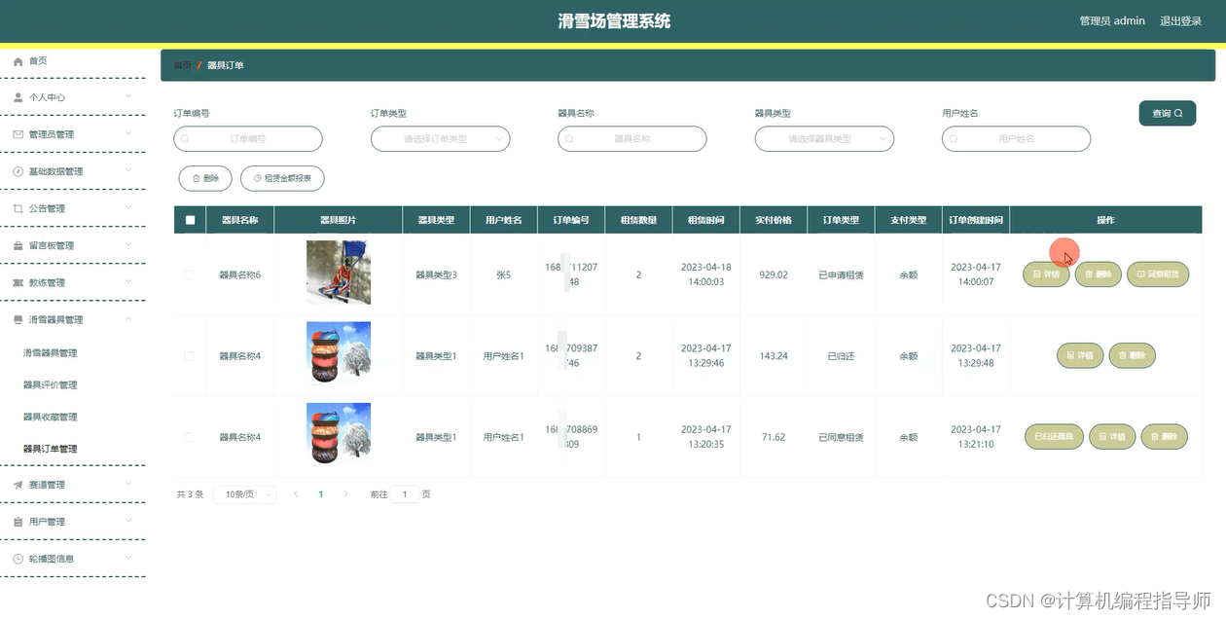
Task: Click the 个人中心 person icon
Action: [18, 97]
